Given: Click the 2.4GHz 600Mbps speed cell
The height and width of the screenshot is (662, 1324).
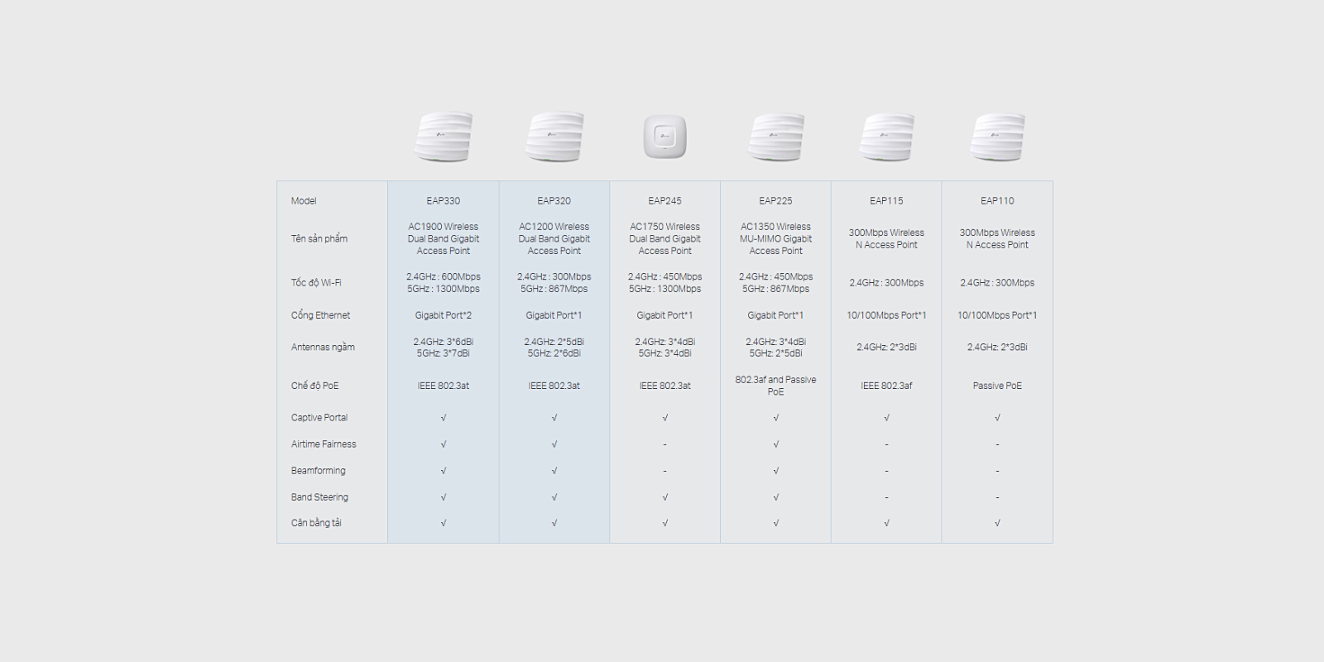Looking at the screenshot, I should [444, 283].
